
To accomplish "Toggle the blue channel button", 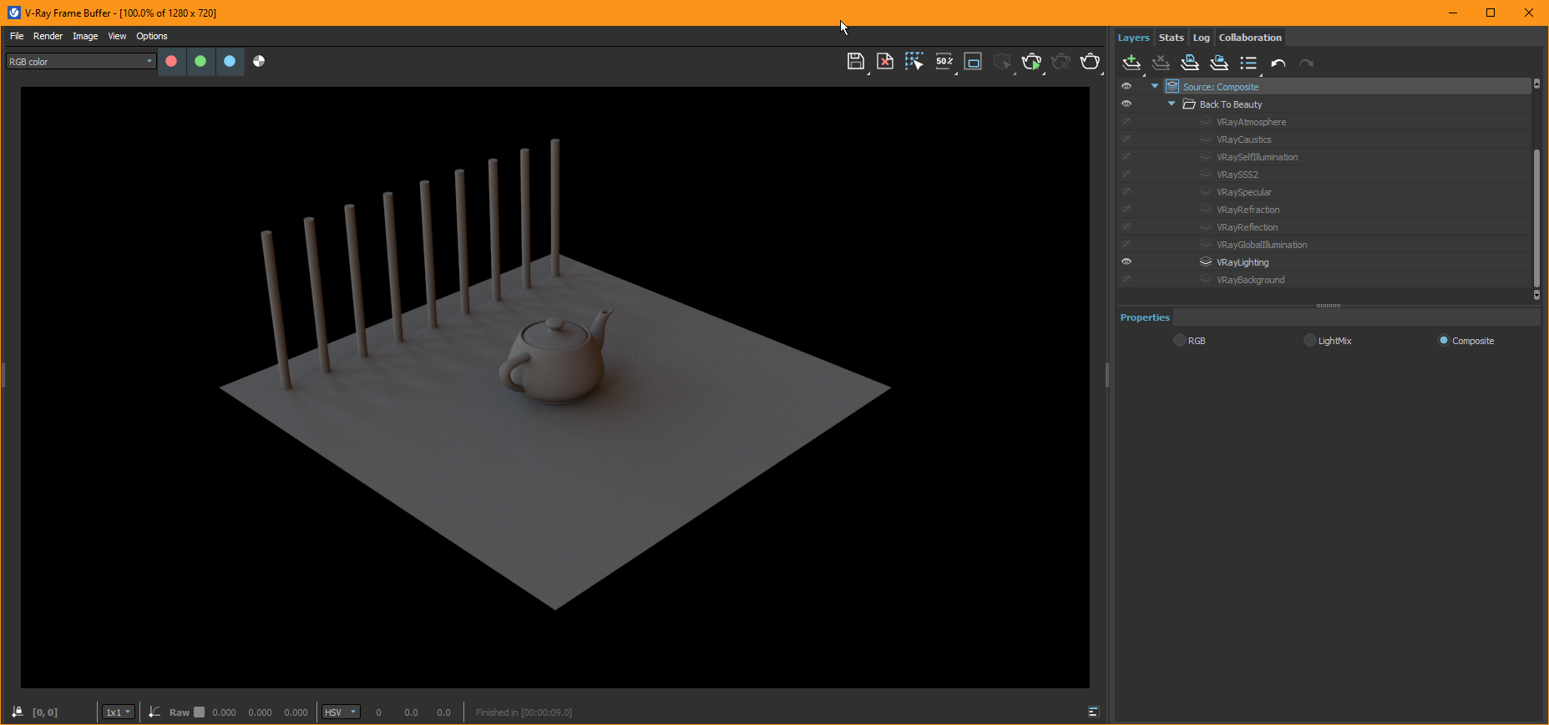I will point(230,61).
